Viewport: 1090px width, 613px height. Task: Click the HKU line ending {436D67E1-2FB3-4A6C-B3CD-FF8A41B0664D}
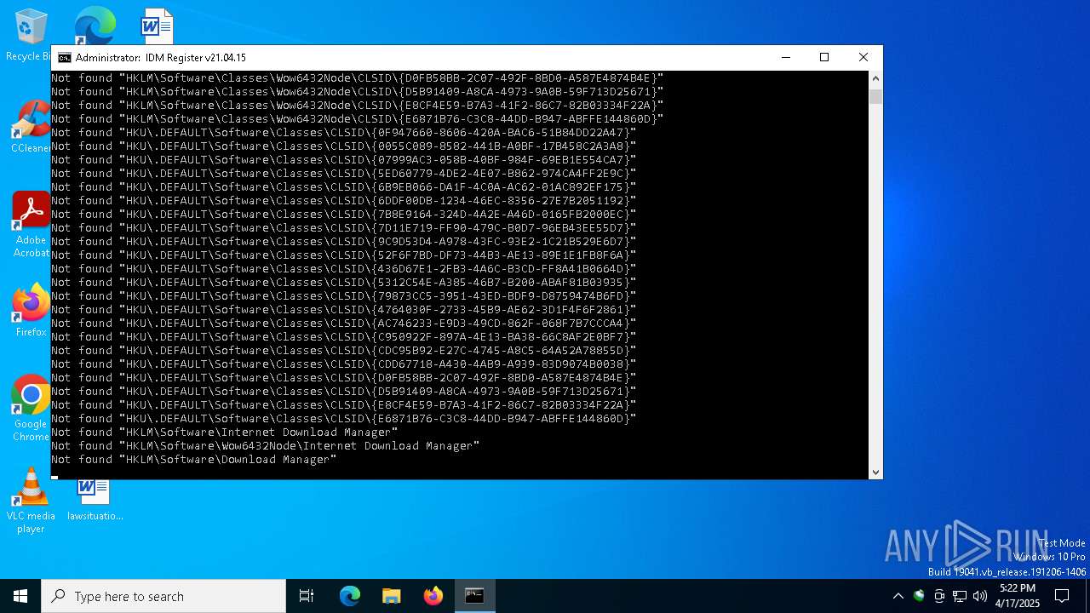[343, 269]
